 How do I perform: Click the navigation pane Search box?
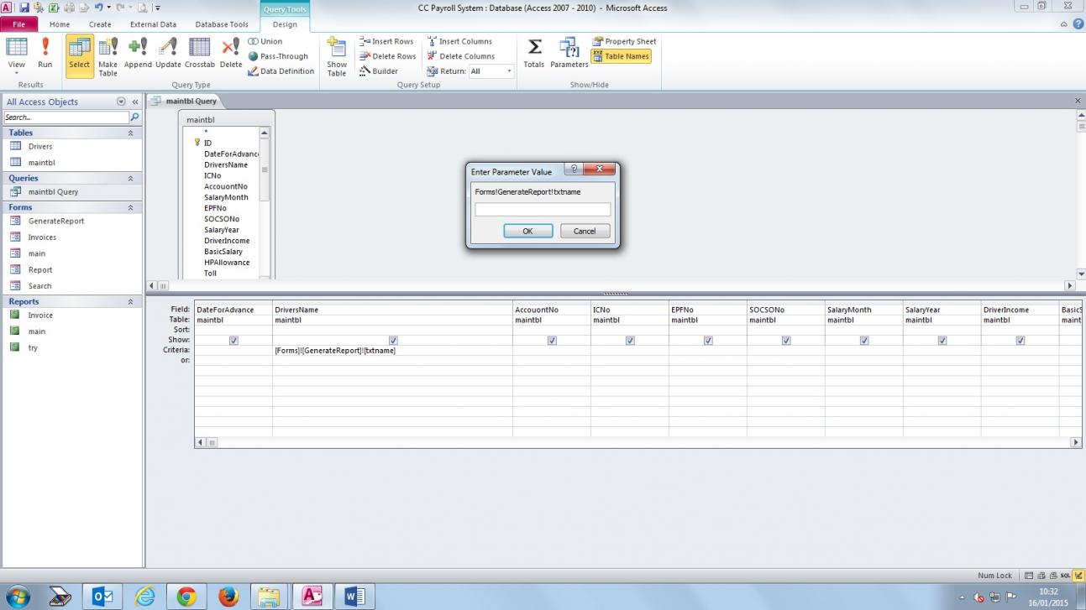[x=66, y=117]
